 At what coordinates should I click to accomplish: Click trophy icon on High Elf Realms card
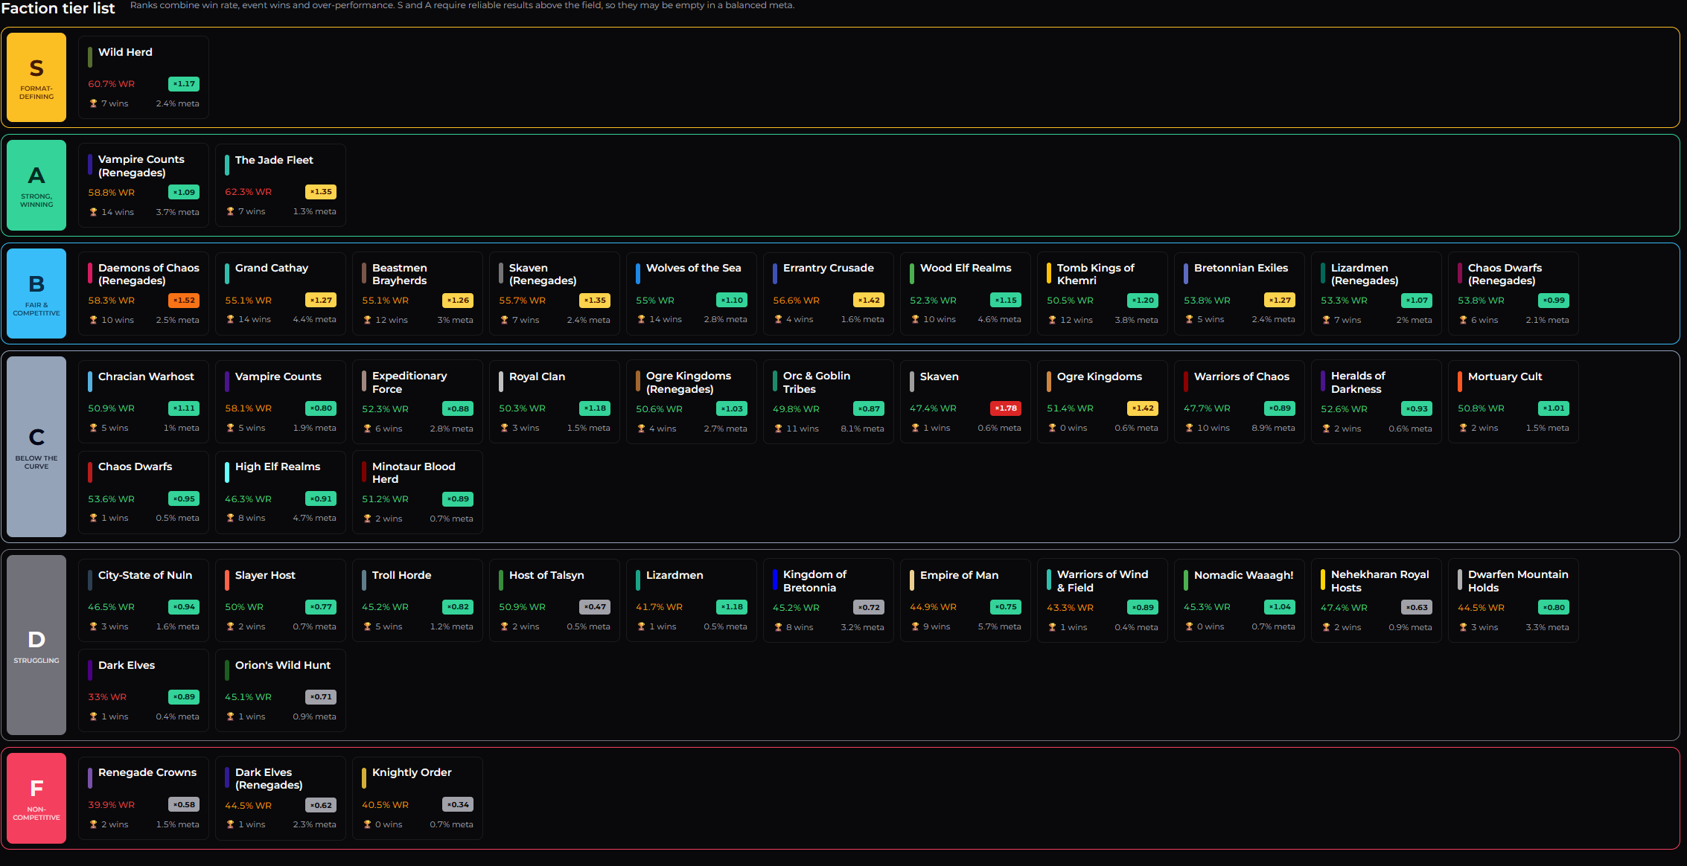click(230, 518)
